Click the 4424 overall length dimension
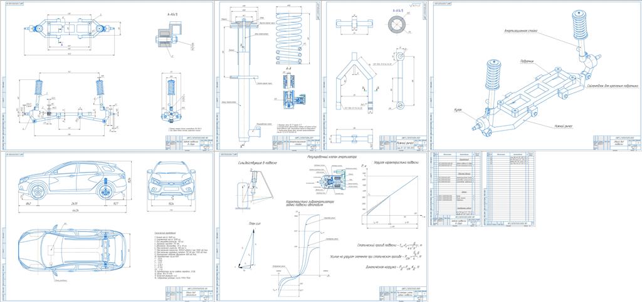This screenshot has height=302, width=642. tap(76, 211)
